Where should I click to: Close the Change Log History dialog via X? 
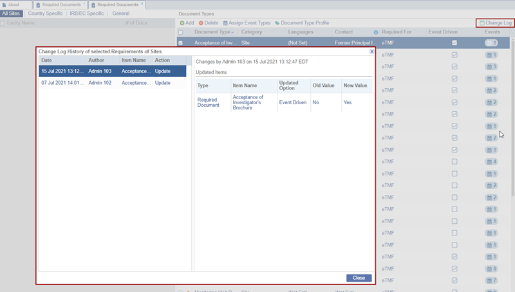[x=371, y=51]
